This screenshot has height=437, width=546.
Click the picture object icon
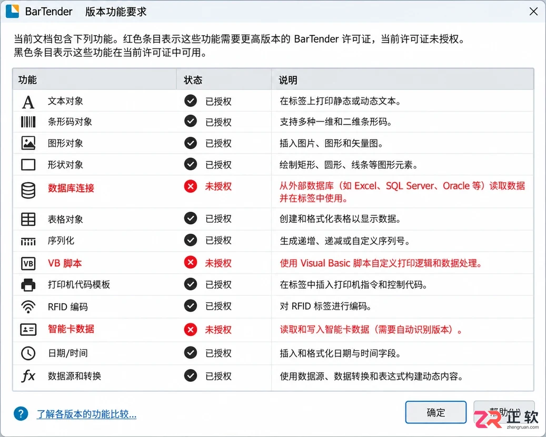pos(28,143)
